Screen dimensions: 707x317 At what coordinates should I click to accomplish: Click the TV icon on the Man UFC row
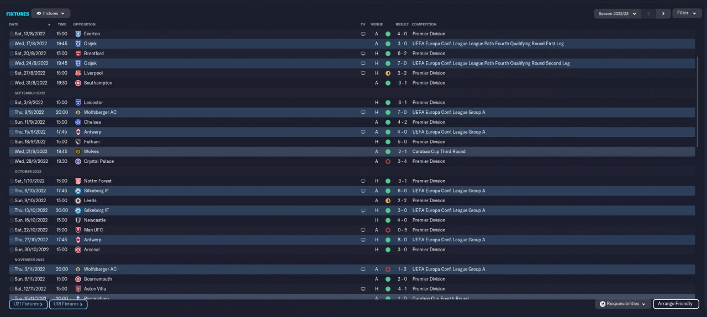(x=363, y=230)
